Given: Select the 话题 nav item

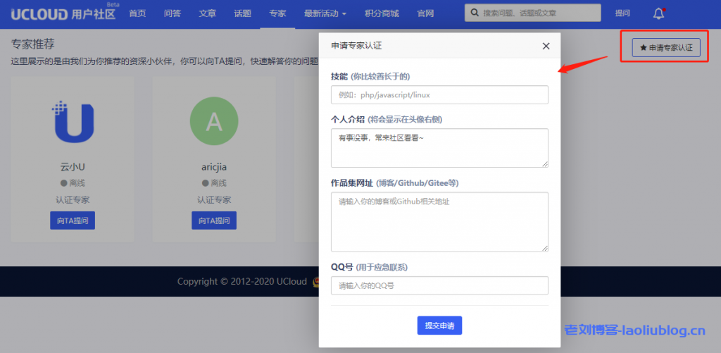Looking at the screenshot, I should (x=242, y=13).
